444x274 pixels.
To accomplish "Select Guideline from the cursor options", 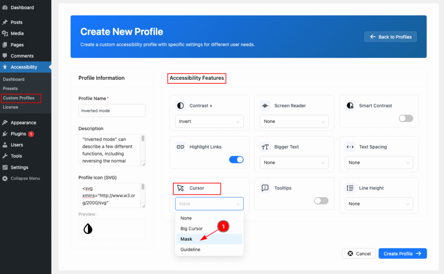I will tap(190, 250).
